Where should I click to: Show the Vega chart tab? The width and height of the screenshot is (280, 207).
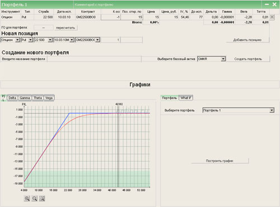click(49, 98)
